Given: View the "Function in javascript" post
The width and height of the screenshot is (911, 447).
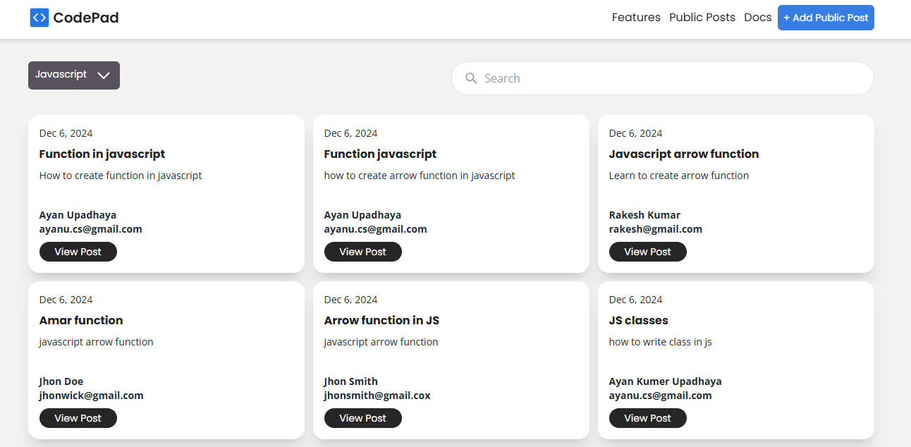Looking at the screenshot, I should click(x=78, y=252).
